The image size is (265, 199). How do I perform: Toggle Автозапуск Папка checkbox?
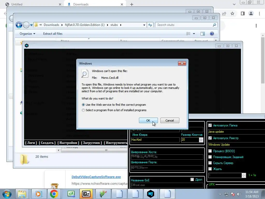(210, 125)
